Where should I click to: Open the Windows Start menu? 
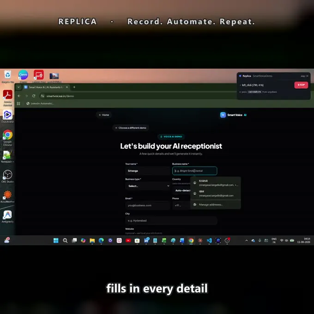(x=56, y=241)
